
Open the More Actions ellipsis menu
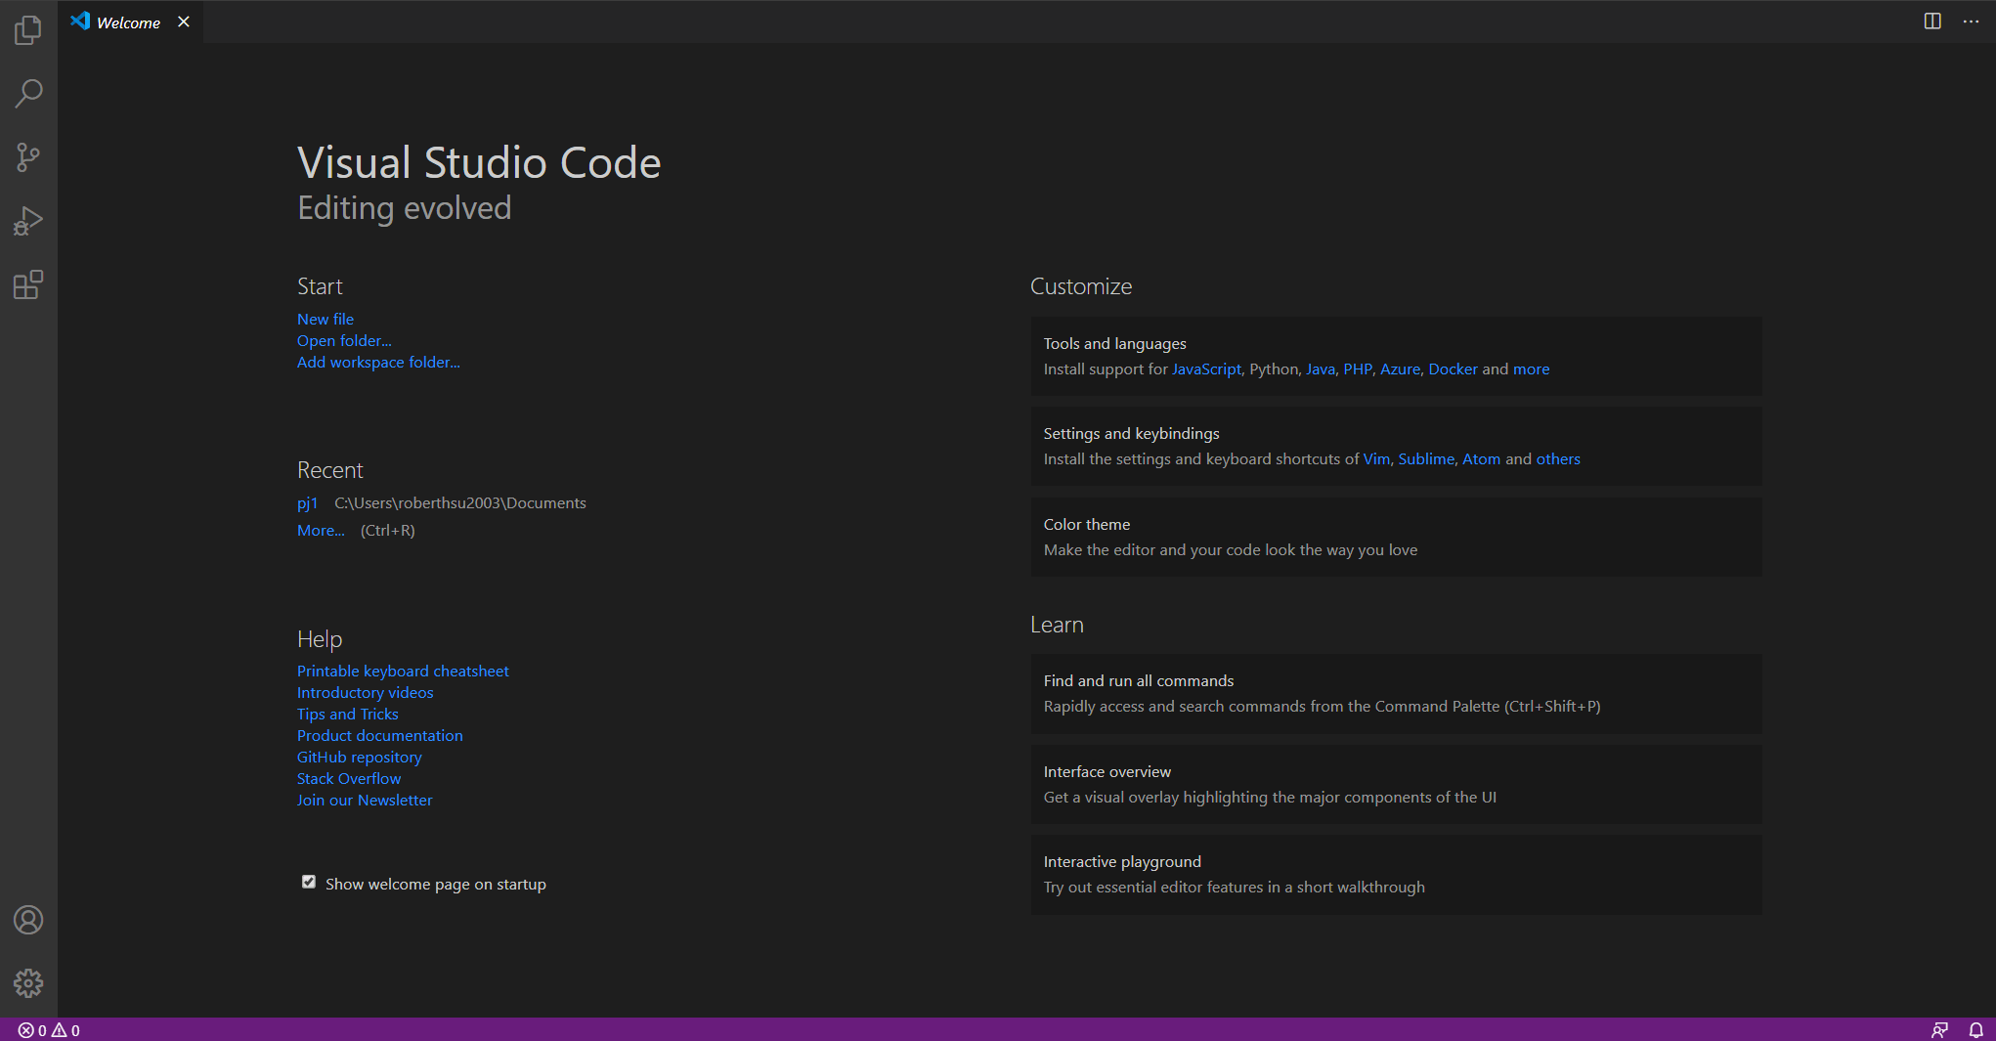(x=1971, y=22)
